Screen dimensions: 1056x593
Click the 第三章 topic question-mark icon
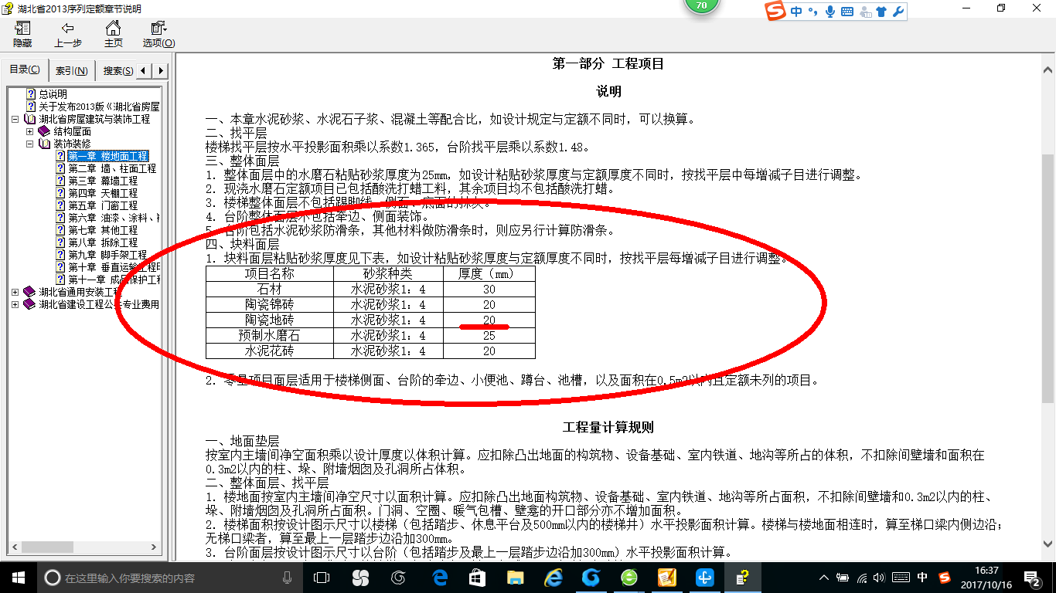[60, 181]
